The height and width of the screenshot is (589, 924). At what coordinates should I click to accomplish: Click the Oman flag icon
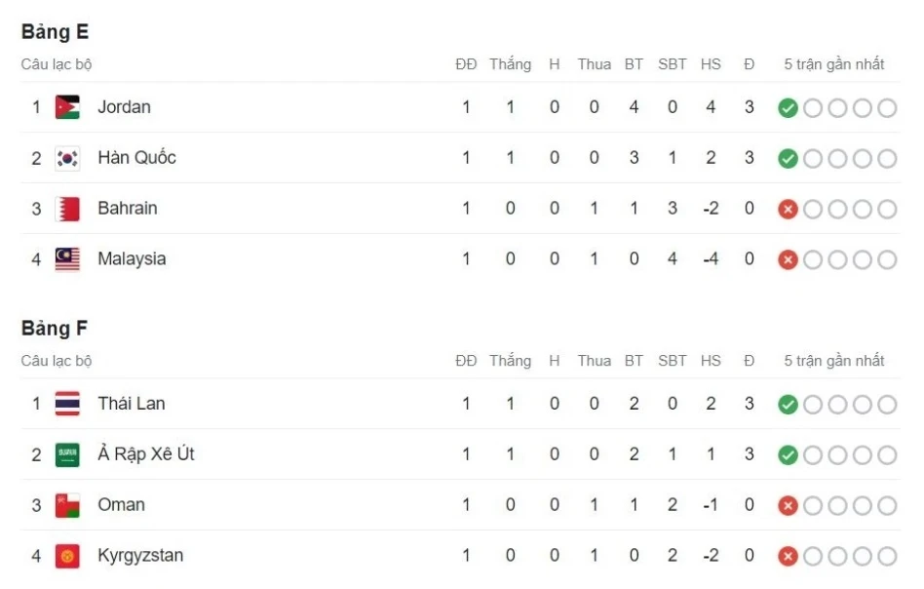coord(67,505)
